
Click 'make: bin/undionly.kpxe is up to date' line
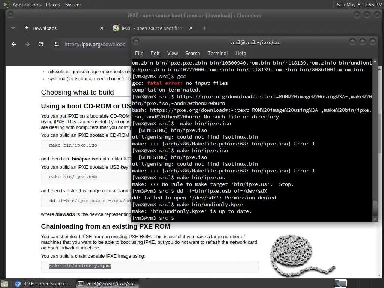pos(192,211)
